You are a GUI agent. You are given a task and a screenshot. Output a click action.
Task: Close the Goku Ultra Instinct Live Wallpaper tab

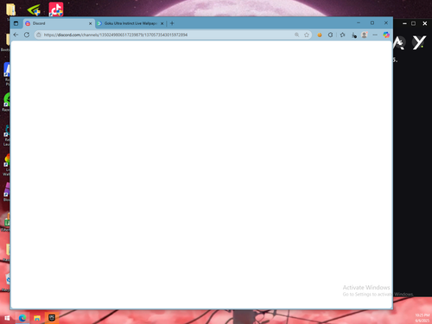coord(162,23)
